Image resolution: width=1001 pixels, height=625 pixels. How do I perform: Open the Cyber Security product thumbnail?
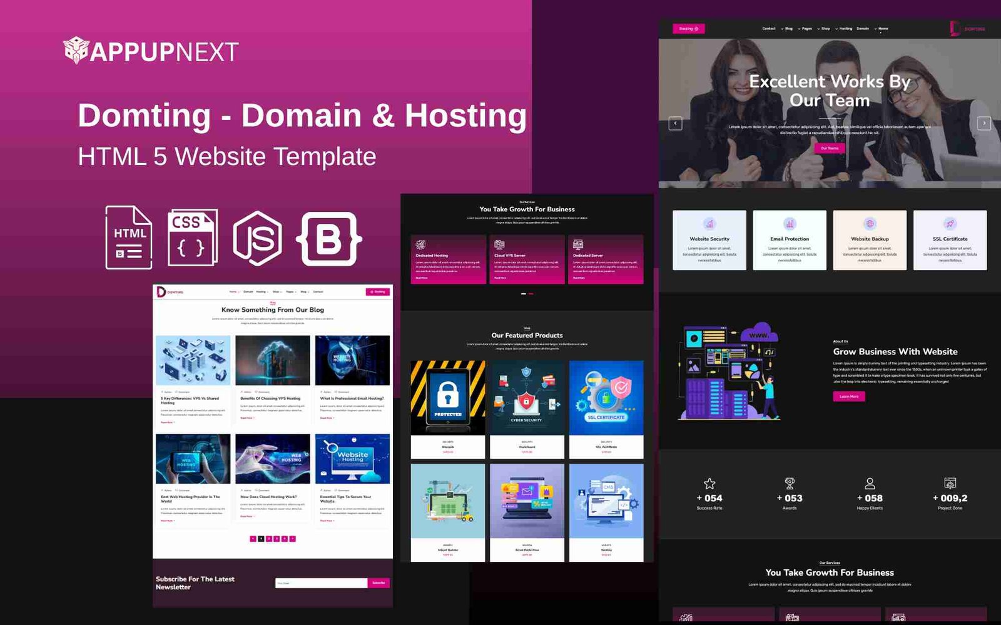[527, 397]
